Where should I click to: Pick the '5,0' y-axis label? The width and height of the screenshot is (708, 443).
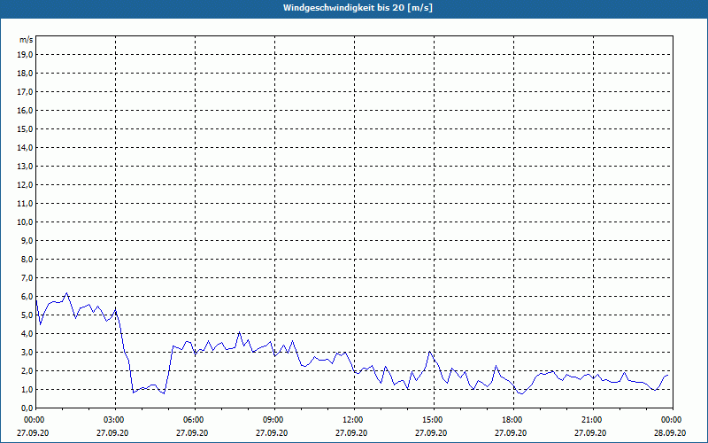tap(27, 315)
